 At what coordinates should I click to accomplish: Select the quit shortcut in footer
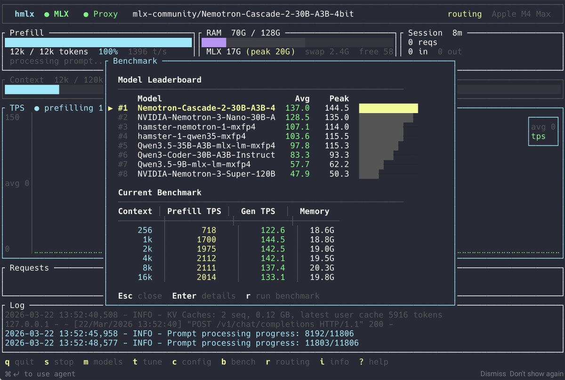(20, 362)
